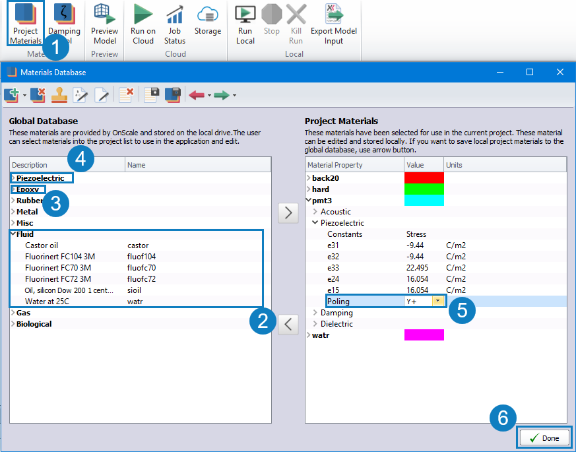Expand the hard project material
576x452 pixels.
coord(309,189)
